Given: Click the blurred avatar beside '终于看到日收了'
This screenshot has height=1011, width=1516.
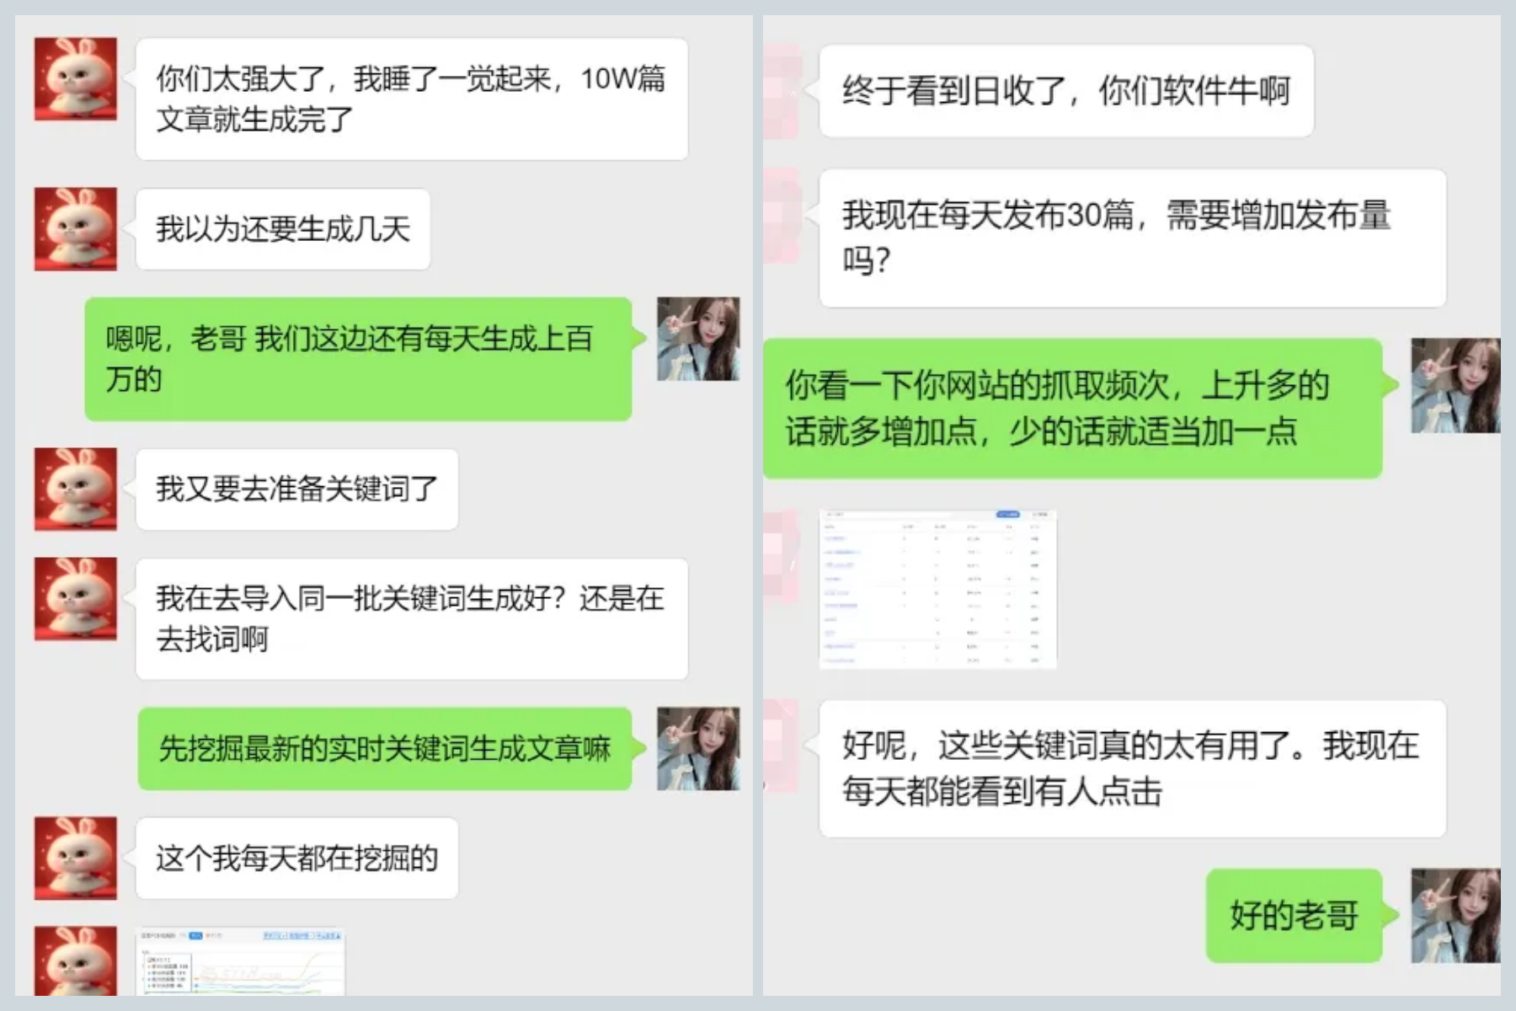Looking at the screenshot, I should (782, 91).
